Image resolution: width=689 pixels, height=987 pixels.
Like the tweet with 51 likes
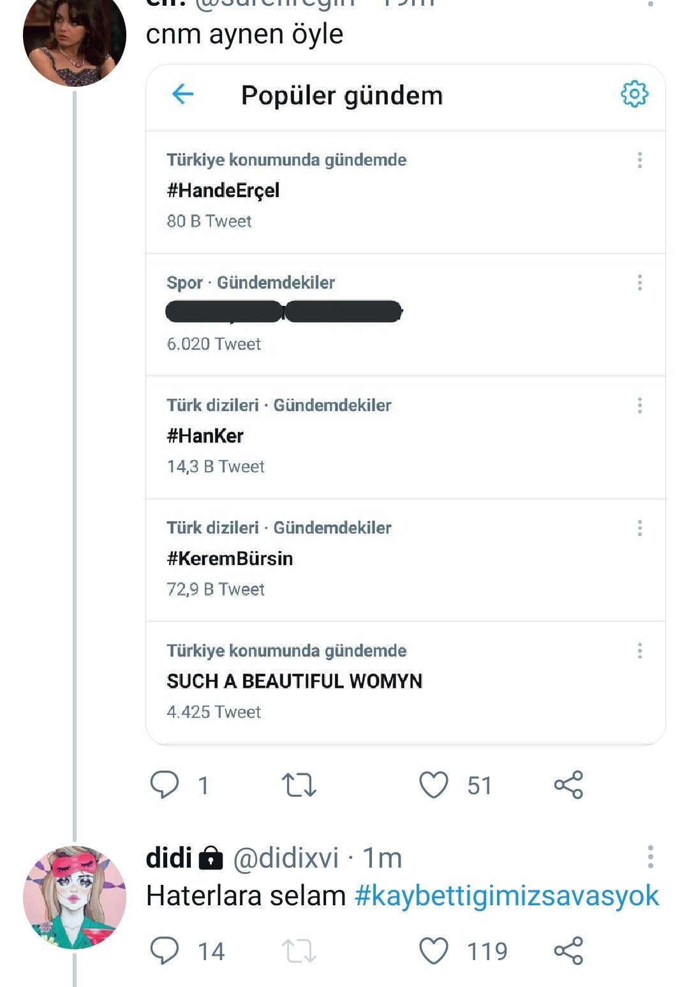[434, 785]
